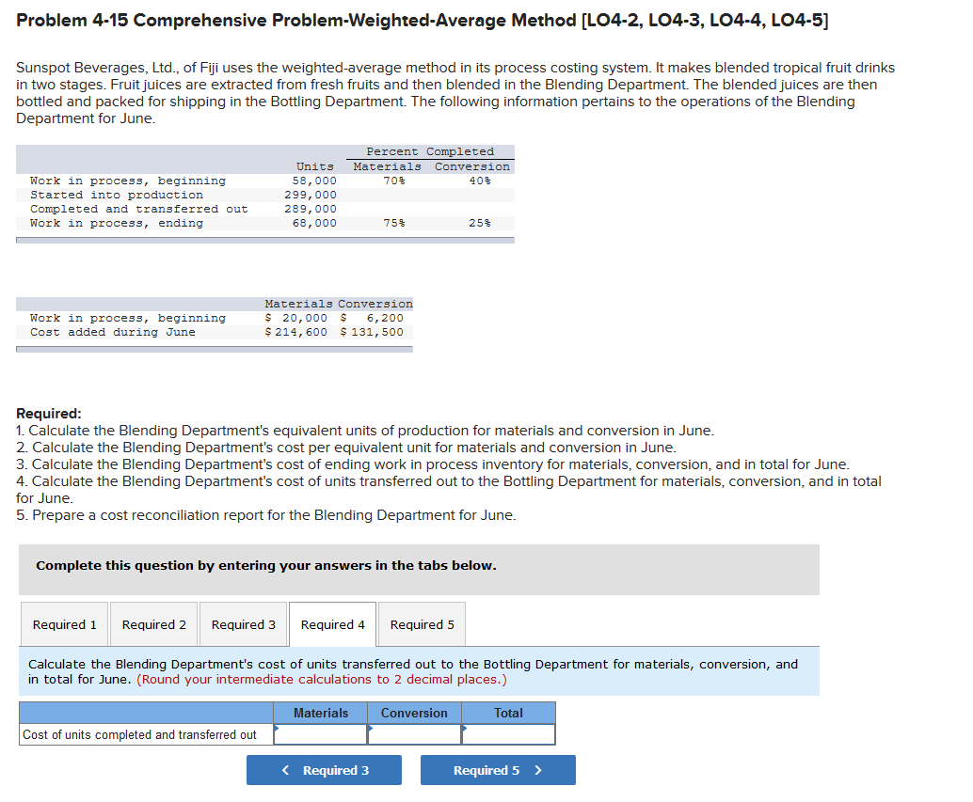Click the blue marker in the Materials cell
This screenshot has height=802, width=973.
click(276, 727)
